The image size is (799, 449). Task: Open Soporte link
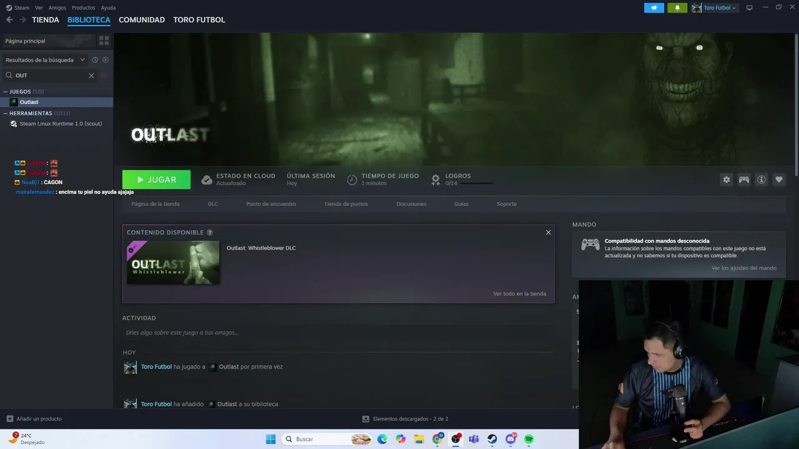pyautogui.click(x=507, y=204)
